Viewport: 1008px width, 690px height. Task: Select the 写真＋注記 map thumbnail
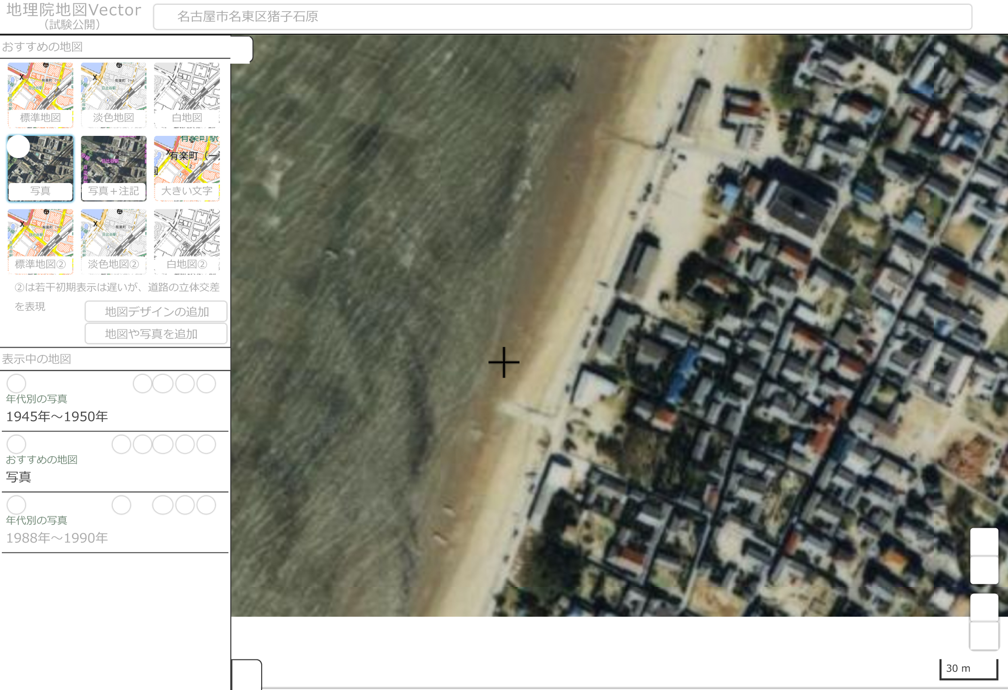click(113, 168)
